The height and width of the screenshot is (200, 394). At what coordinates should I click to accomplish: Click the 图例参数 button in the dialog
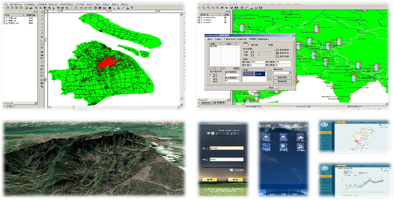click(x=282, y=81)
